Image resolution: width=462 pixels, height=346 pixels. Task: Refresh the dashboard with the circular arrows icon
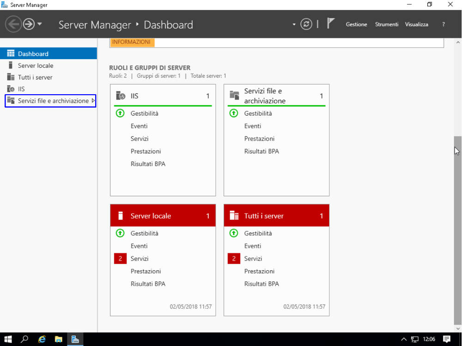(306, 24)
